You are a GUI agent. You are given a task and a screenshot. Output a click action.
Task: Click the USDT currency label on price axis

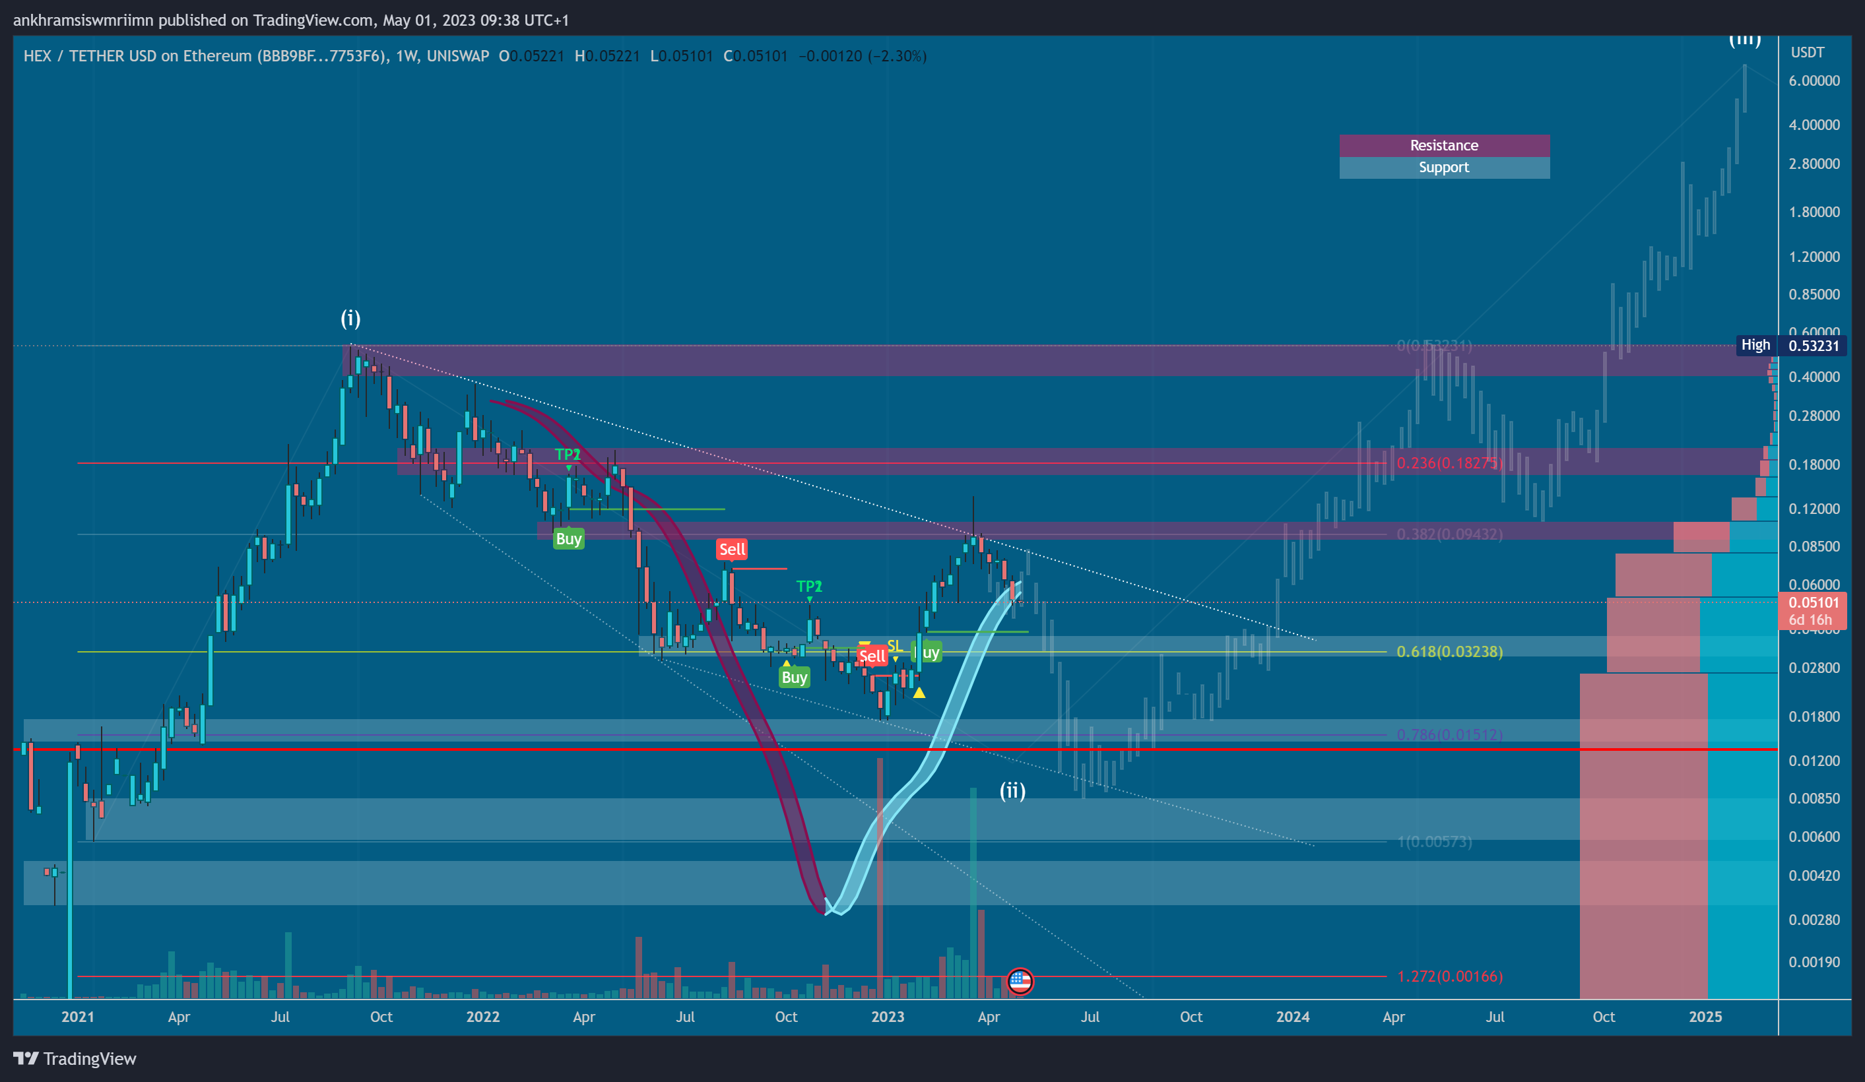1808,53
